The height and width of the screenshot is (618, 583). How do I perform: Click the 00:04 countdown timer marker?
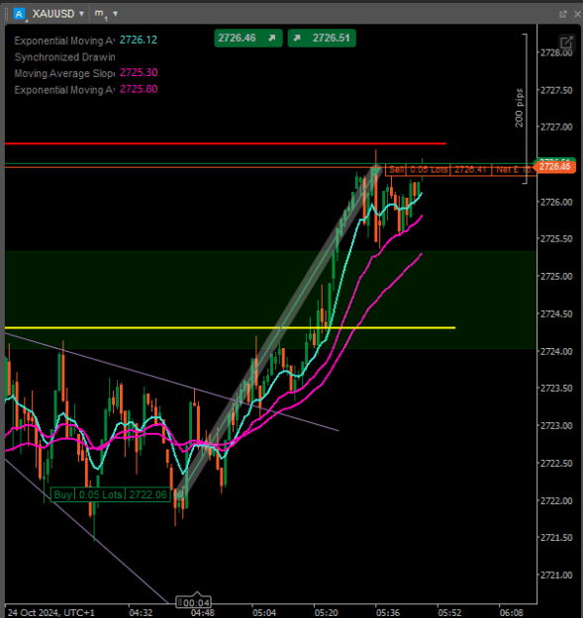(194, 602)
